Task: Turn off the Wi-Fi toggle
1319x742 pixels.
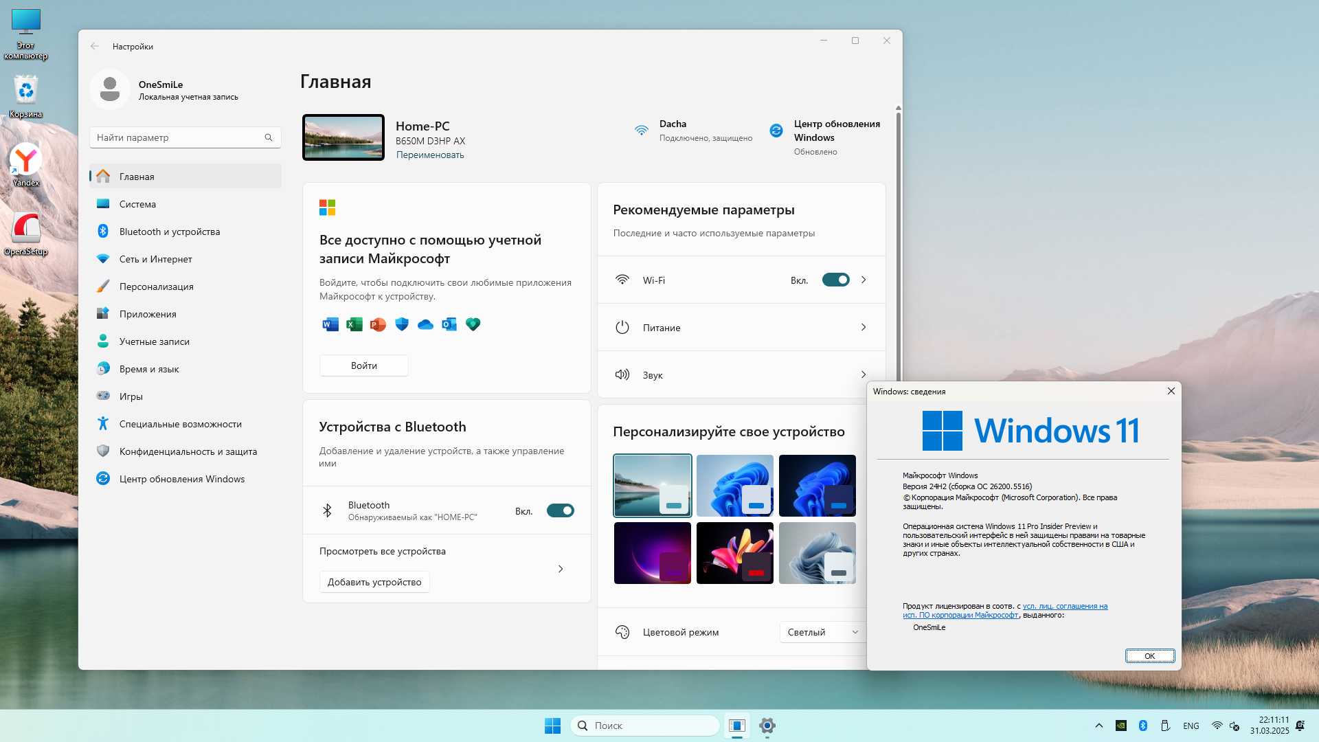Action: coord(835,280)
